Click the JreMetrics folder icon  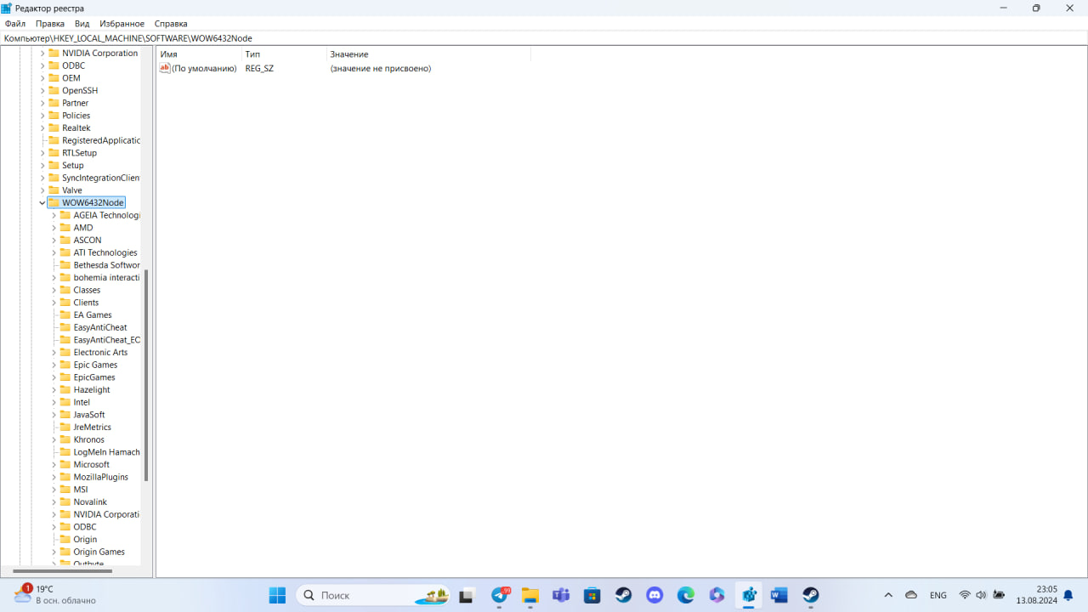coord(65,428)
